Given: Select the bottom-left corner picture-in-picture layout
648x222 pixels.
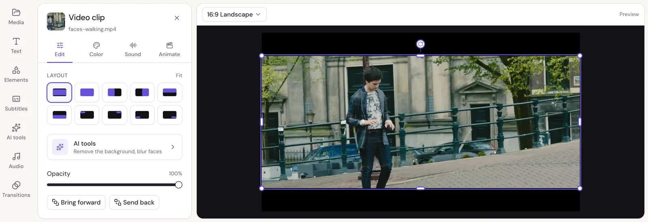Looking at the screenshot, I should tap(142, 115).
